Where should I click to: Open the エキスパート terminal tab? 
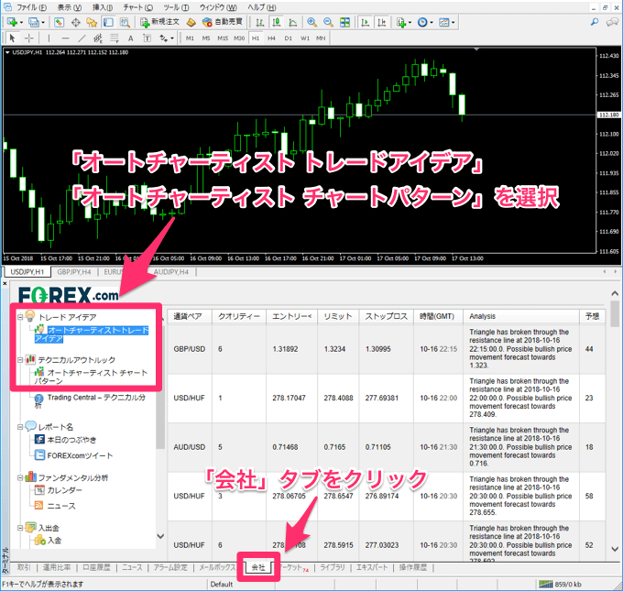click(x=372, y=567)
